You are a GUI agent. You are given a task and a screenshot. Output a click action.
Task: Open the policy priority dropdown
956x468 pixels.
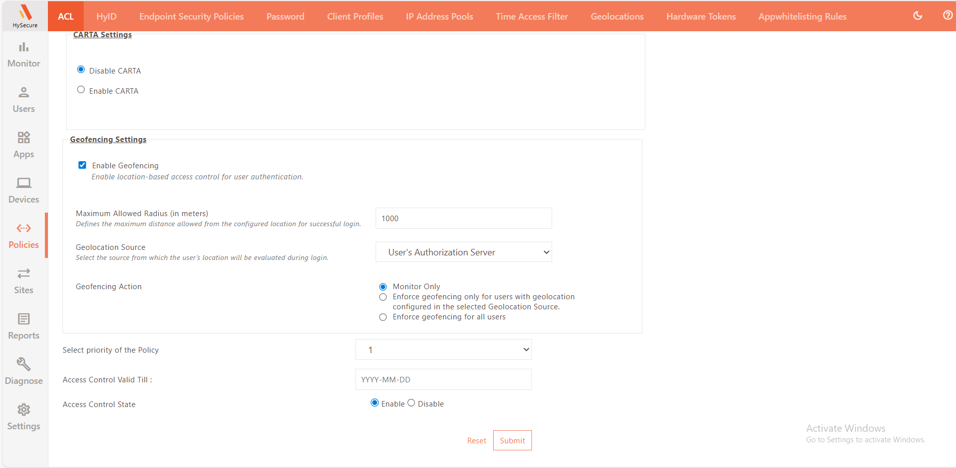click(x=443, y=350)
